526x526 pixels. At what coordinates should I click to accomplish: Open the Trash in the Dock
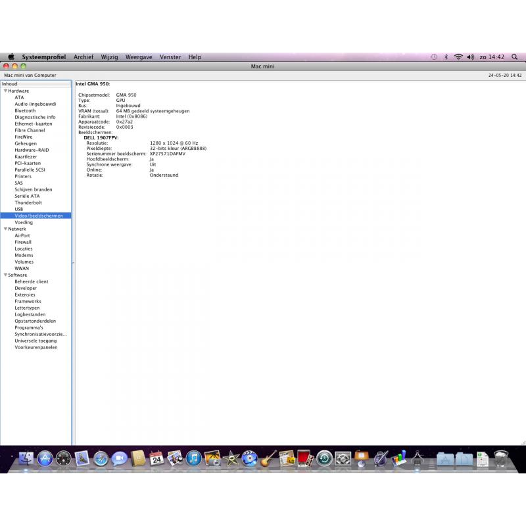[x=501, y=458]
